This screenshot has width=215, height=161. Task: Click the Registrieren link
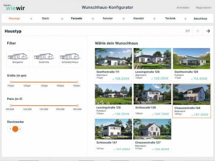[203, 8]
